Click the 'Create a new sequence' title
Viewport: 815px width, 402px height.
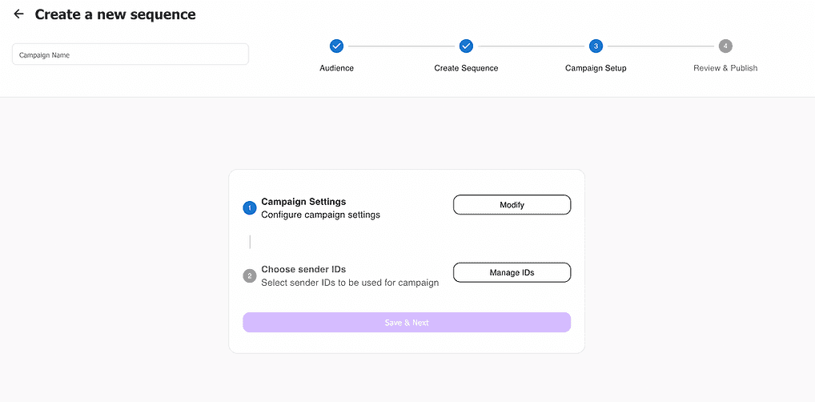coord(115,14)
